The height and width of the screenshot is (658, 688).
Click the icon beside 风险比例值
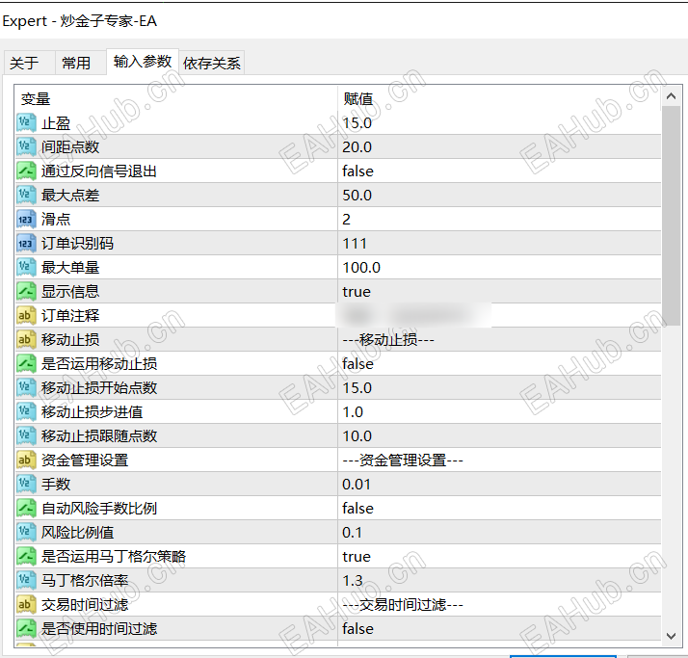pyautogui.click(x=26, y=533)
